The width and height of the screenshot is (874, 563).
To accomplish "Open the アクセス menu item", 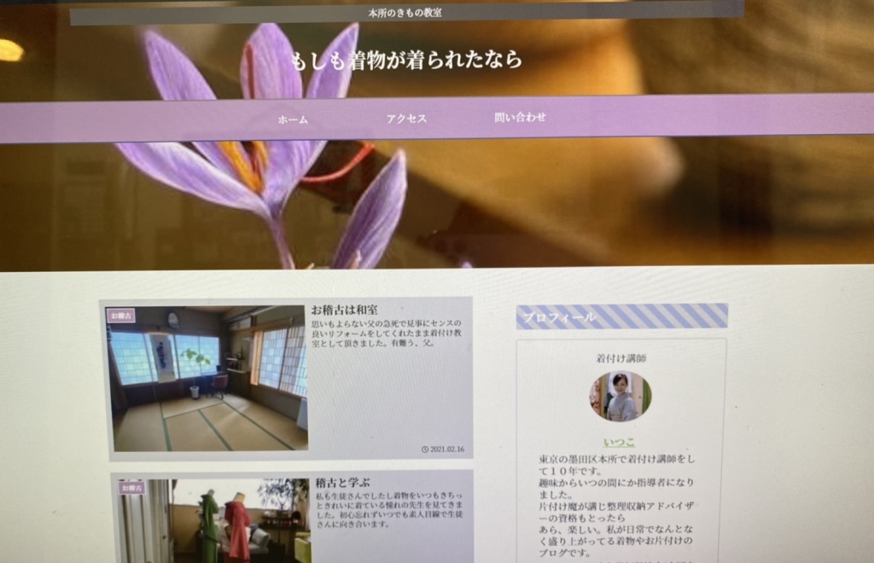I will tap(406, 118).
